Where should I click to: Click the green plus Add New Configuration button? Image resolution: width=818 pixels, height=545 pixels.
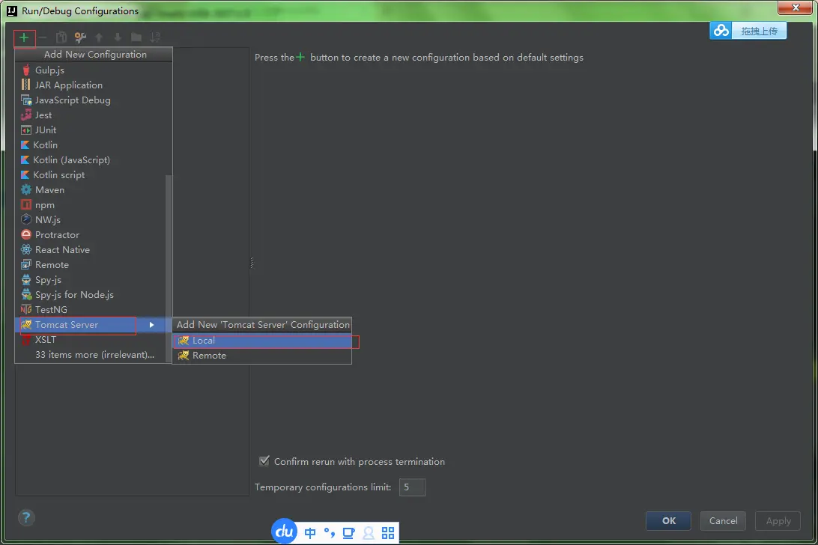(24, 37)
